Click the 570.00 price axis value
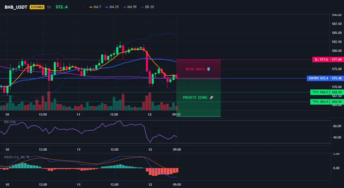This screenshot has height=188, width=344. coord(337,87)
